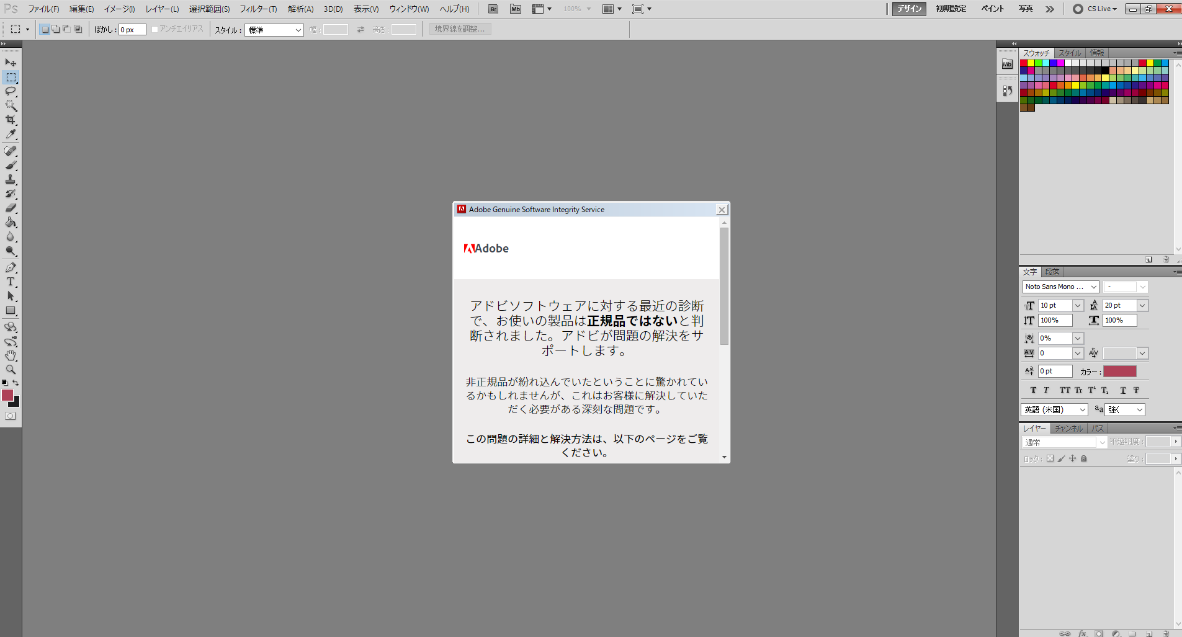Select the 3D Object Rotate tool
The width and height of the screenshot is (1182, 637).
(x=11, y=327)
